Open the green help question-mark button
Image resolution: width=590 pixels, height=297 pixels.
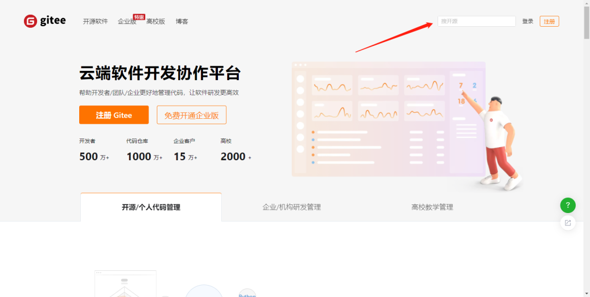(568, 205)
